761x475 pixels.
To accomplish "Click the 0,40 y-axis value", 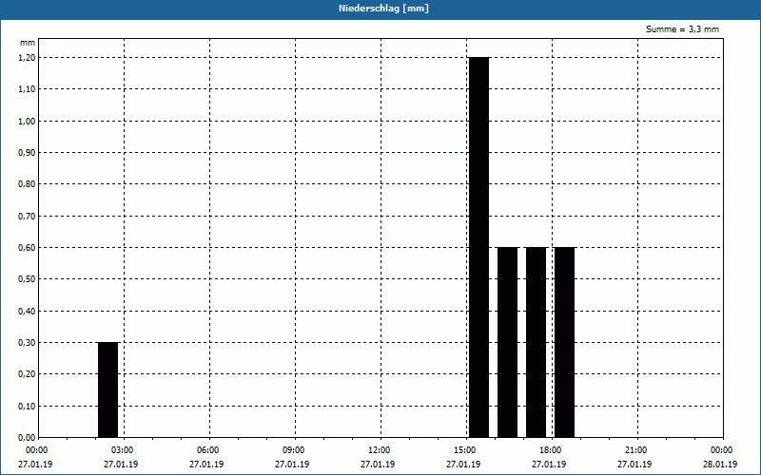I will 27,312.
